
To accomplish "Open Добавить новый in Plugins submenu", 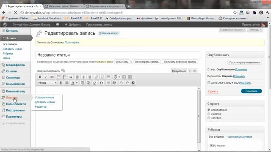I will click(x=45, y=102).
